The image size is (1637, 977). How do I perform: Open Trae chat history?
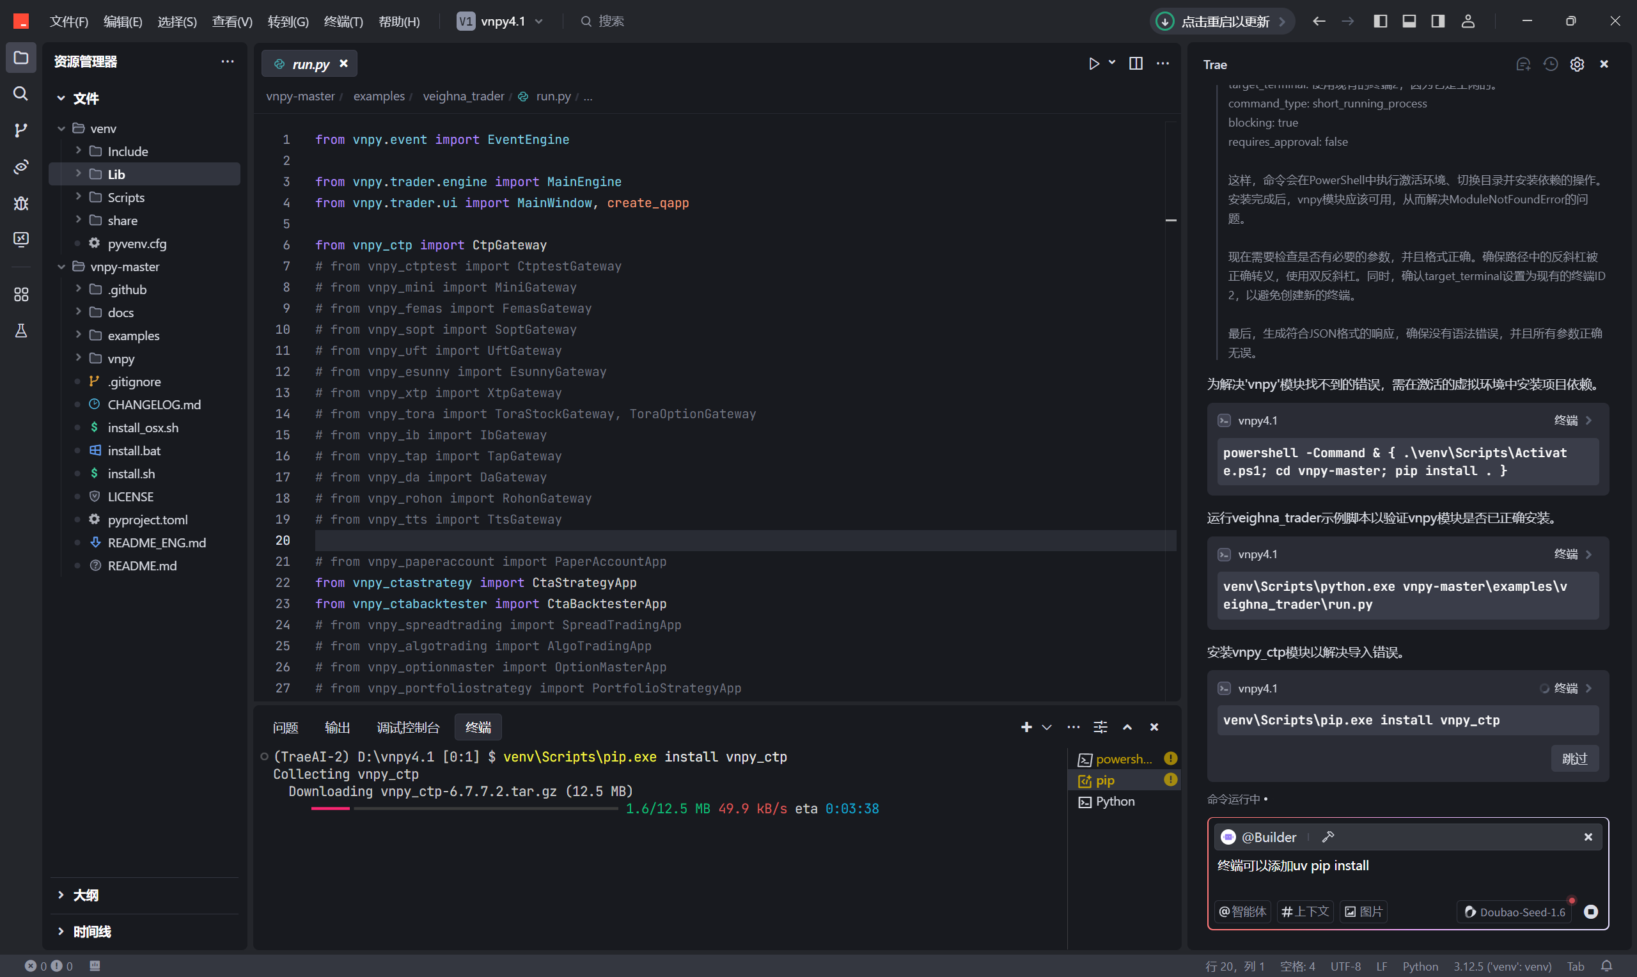coord(1551,65)
